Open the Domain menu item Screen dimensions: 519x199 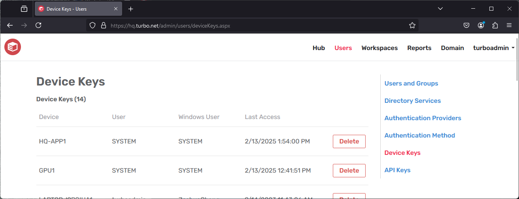[x=453, y=48]
